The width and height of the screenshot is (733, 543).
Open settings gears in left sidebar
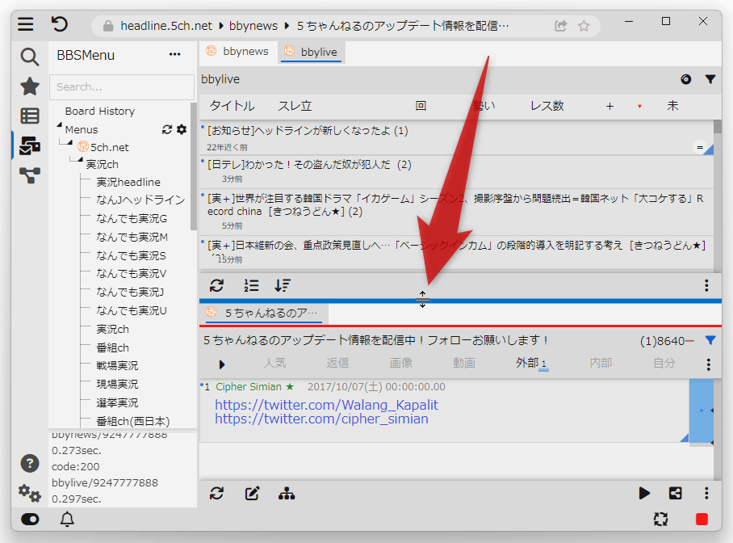coord(29,493)
